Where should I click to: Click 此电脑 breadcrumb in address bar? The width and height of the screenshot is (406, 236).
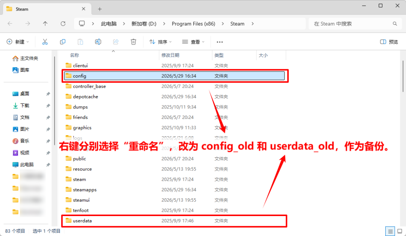pyautogui.click(x=109, y=24)
